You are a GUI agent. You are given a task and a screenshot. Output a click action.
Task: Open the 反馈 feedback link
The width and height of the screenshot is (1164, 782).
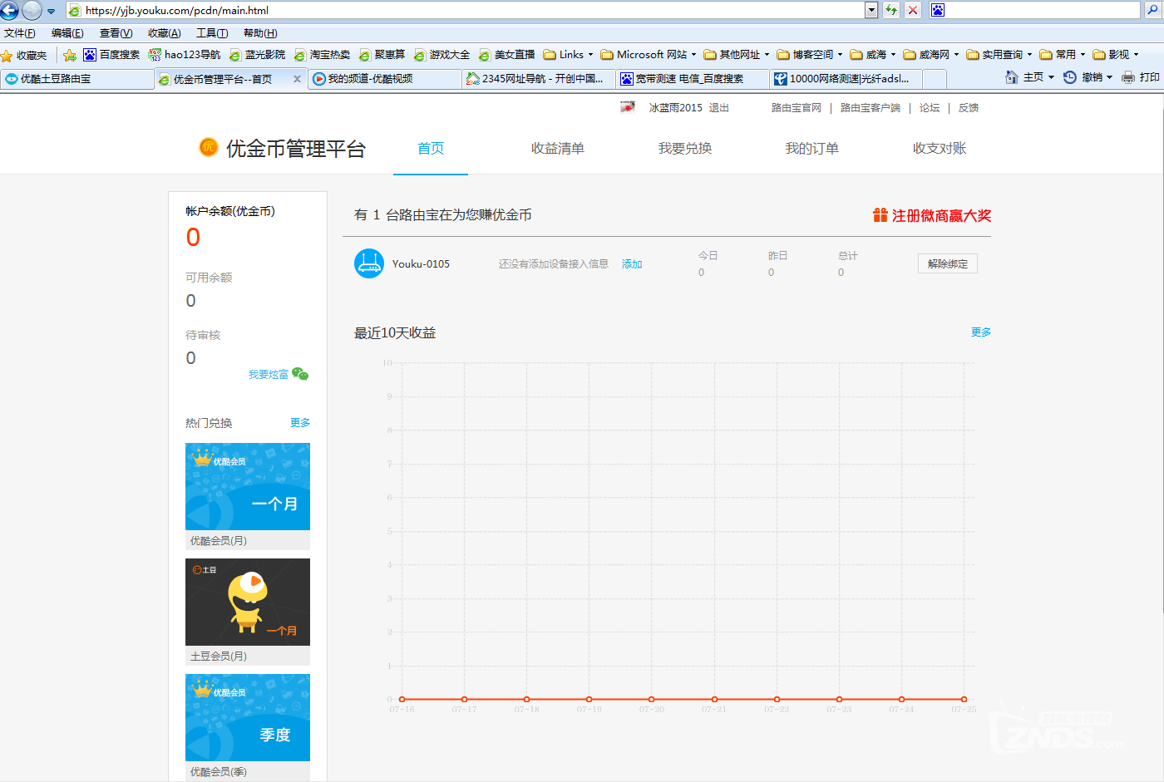(969, 108)
